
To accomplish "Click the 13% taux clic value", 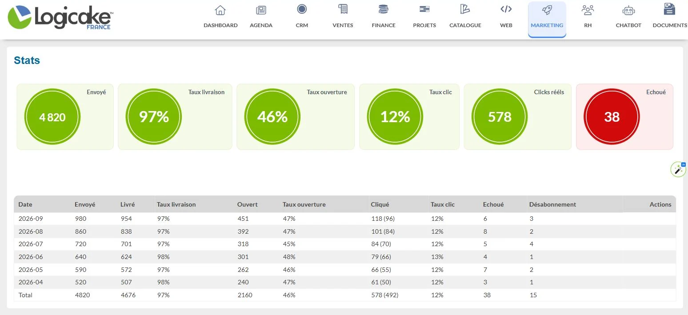I will (437, 257).
